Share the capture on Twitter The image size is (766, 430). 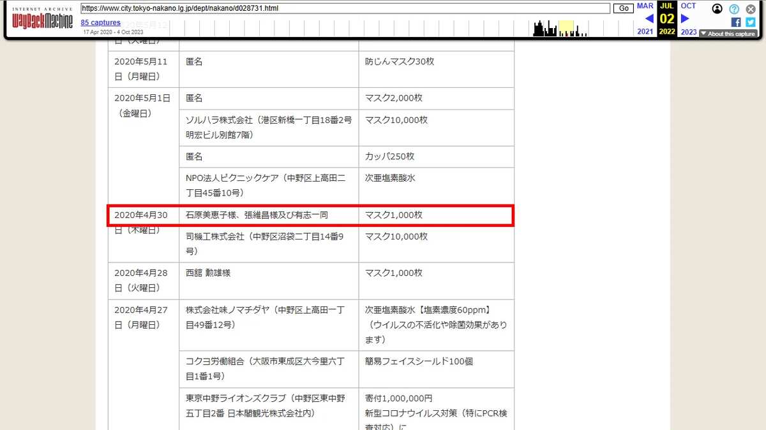[750, 22]
